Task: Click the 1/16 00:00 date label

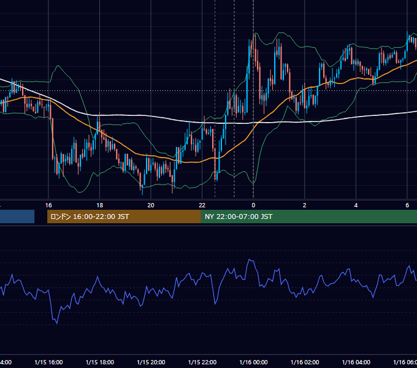Action: (x=253, y=362)
